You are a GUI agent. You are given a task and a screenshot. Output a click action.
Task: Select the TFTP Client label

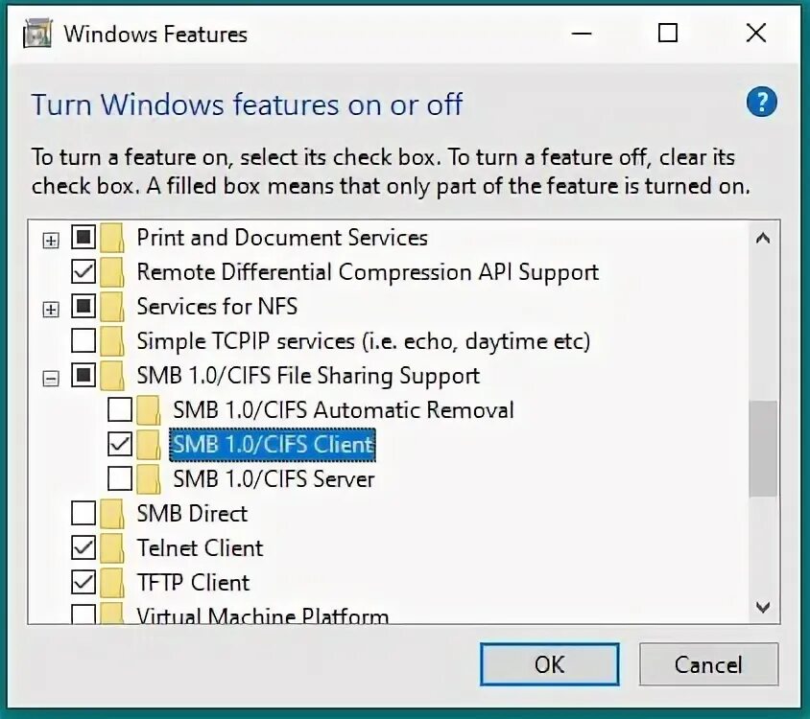tap(193, 583)
